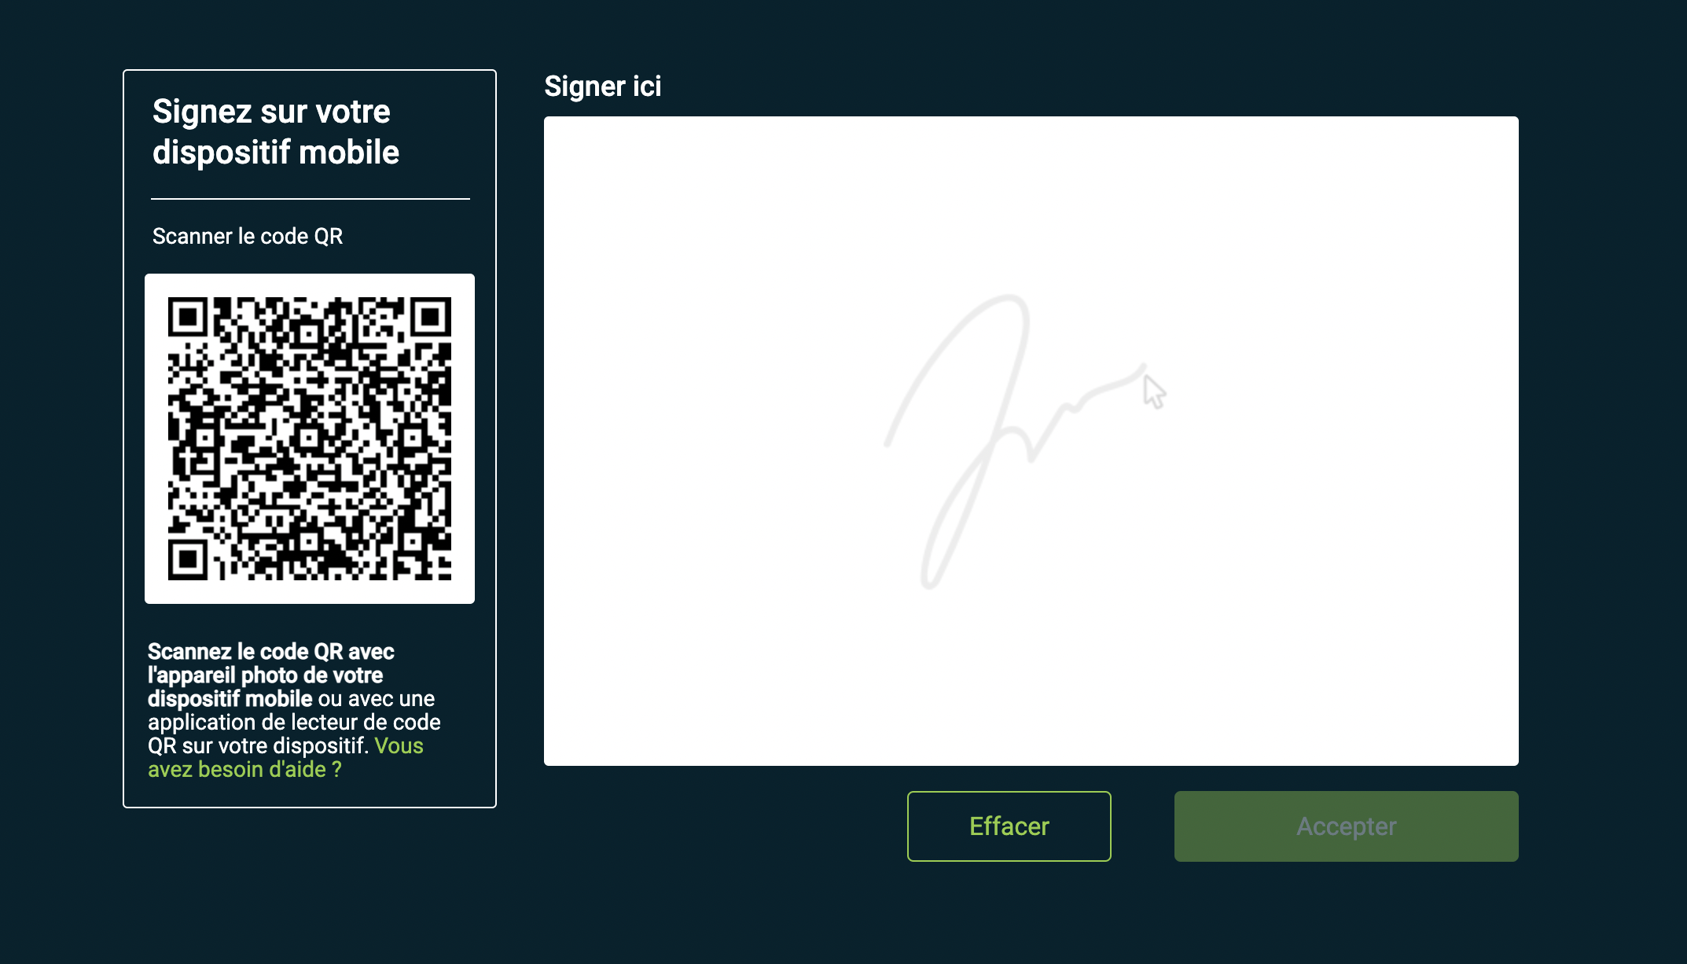The height and width of the screenshot is (964, 1687).
Task: Click the Effacer button
Action: [1009, 826]
